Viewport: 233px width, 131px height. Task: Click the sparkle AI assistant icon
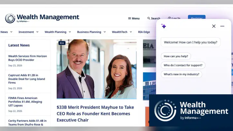163,26
